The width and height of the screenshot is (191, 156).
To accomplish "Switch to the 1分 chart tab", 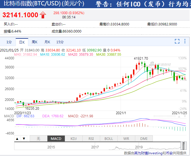I will (9, 42).
